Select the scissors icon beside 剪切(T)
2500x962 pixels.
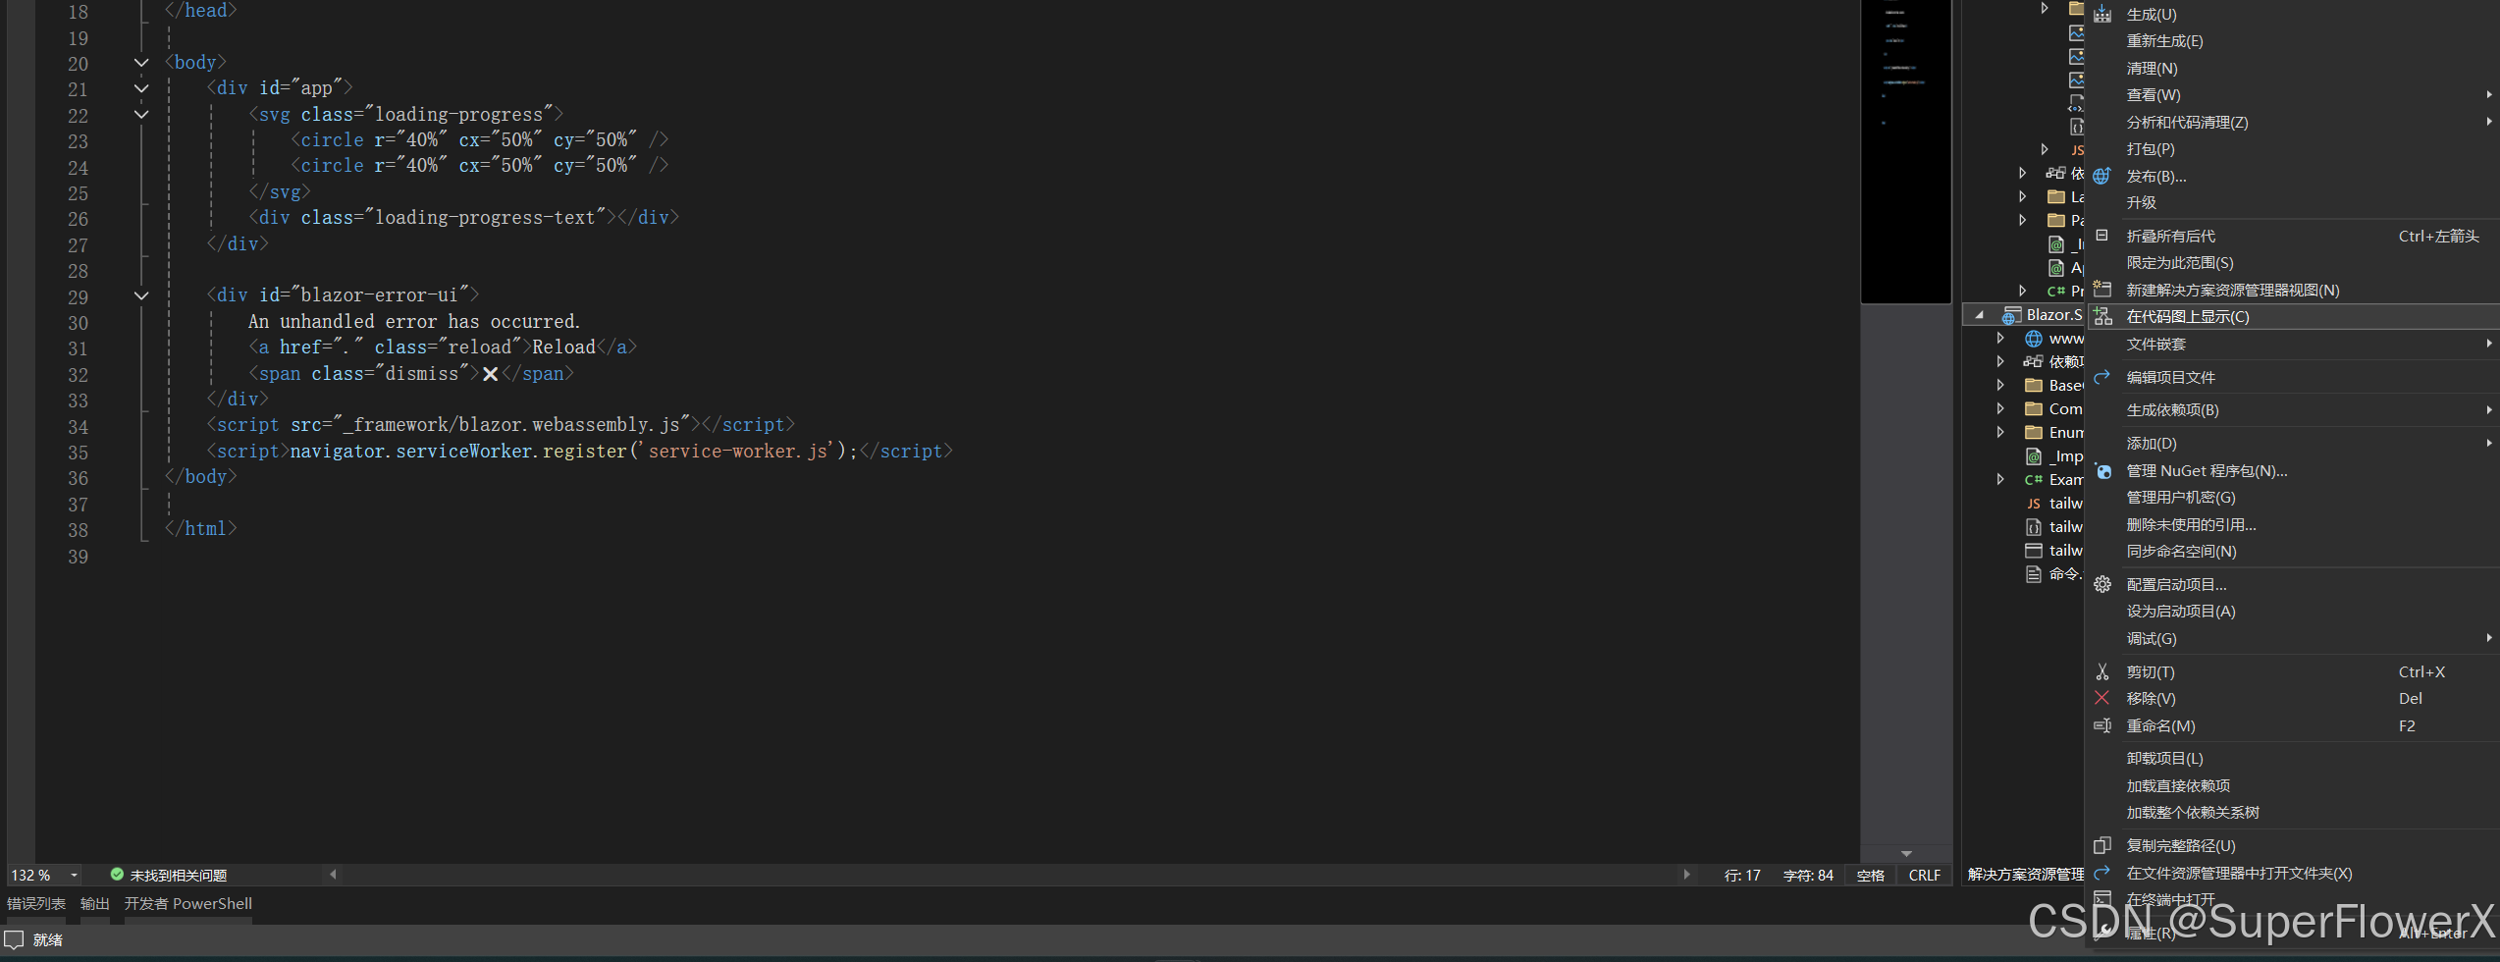click(x=2102, y=671)
